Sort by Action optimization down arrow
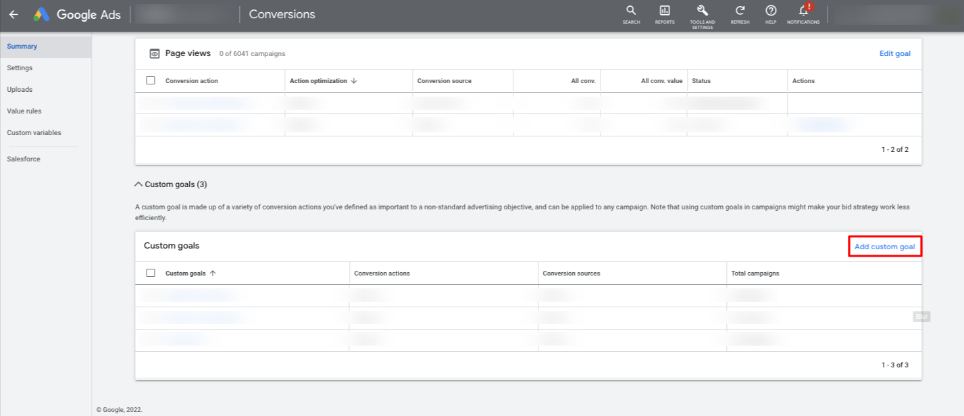The height and width of the screenshot is (416, 964). tap(354, 81)
